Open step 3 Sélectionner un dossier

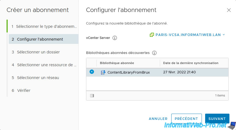click(x=43, y=52)
